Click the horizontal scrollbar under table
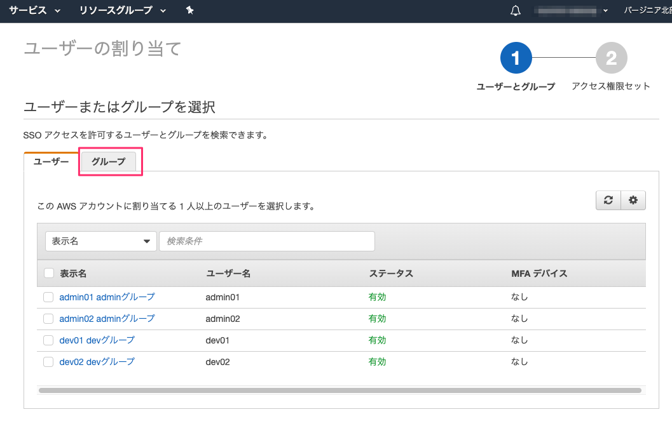672x426 pixels. click(x=340, y=390)
